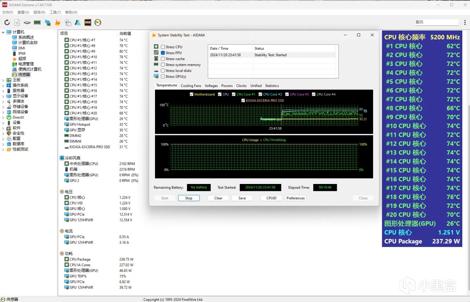Open the flame stability test toolbar icon
Screen dimensions: 470x302
tap(58, 22)
